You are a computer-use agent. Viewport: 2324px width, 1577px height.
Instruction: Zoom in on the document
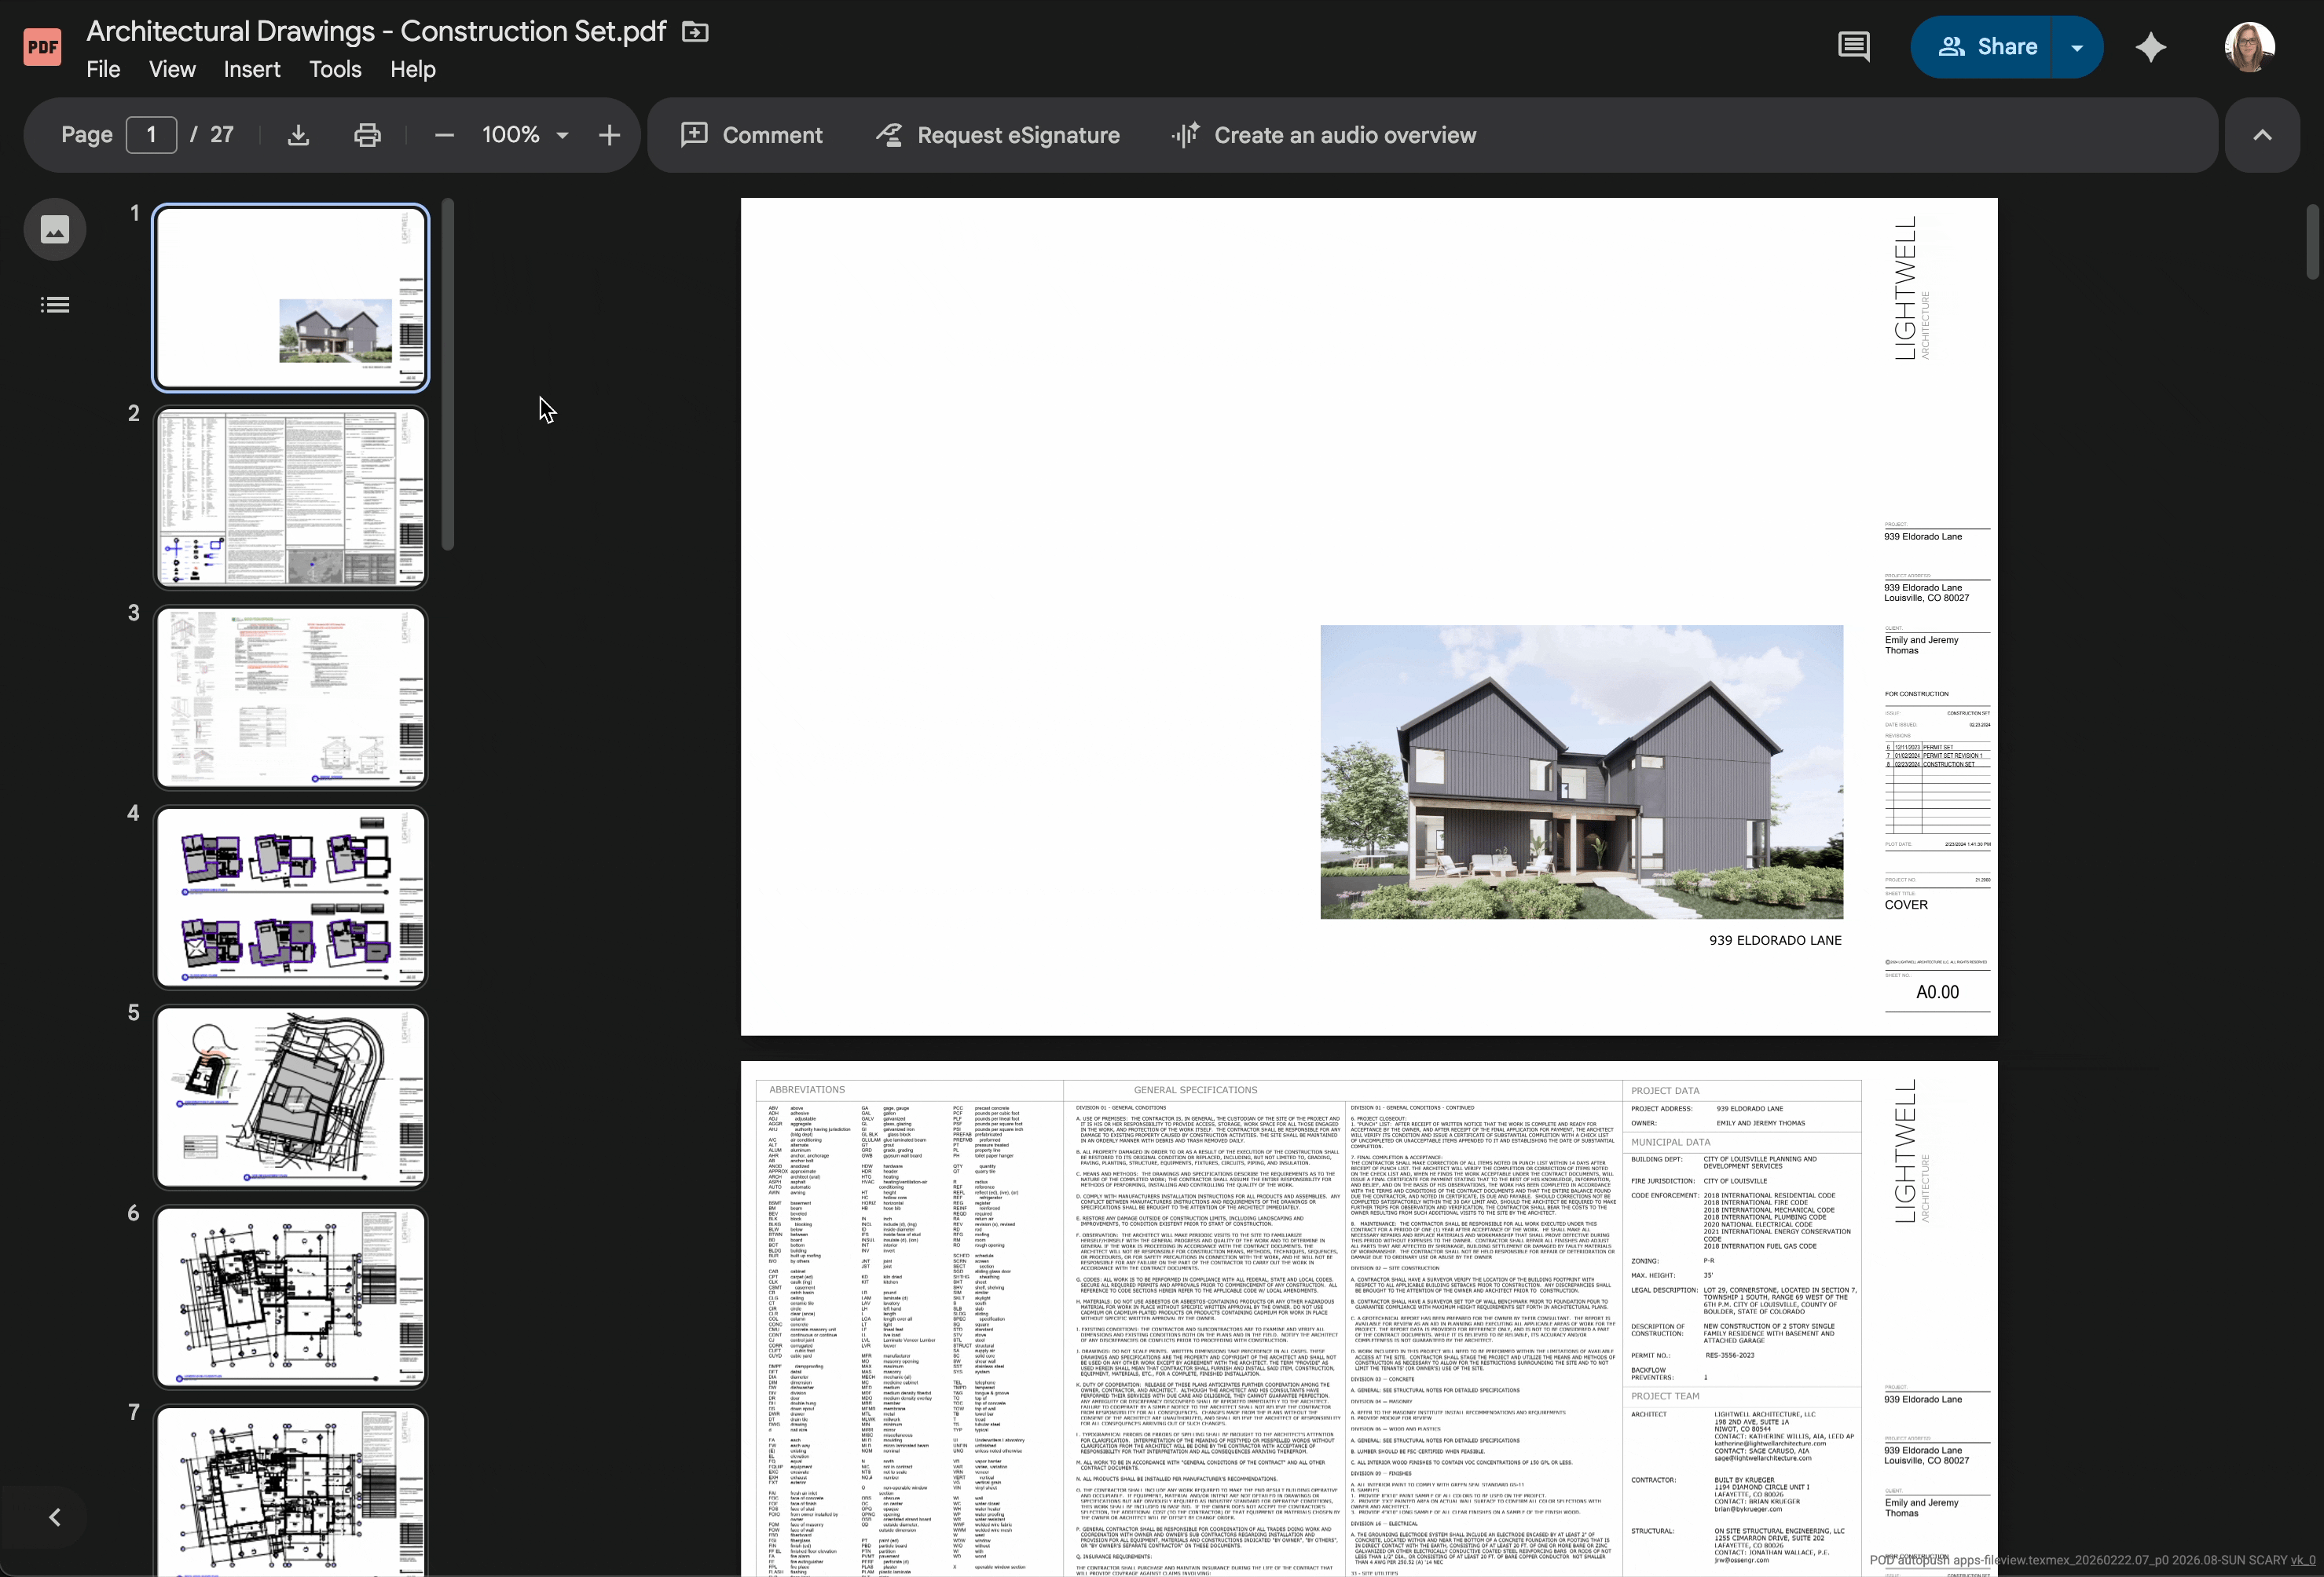(609, 135)
